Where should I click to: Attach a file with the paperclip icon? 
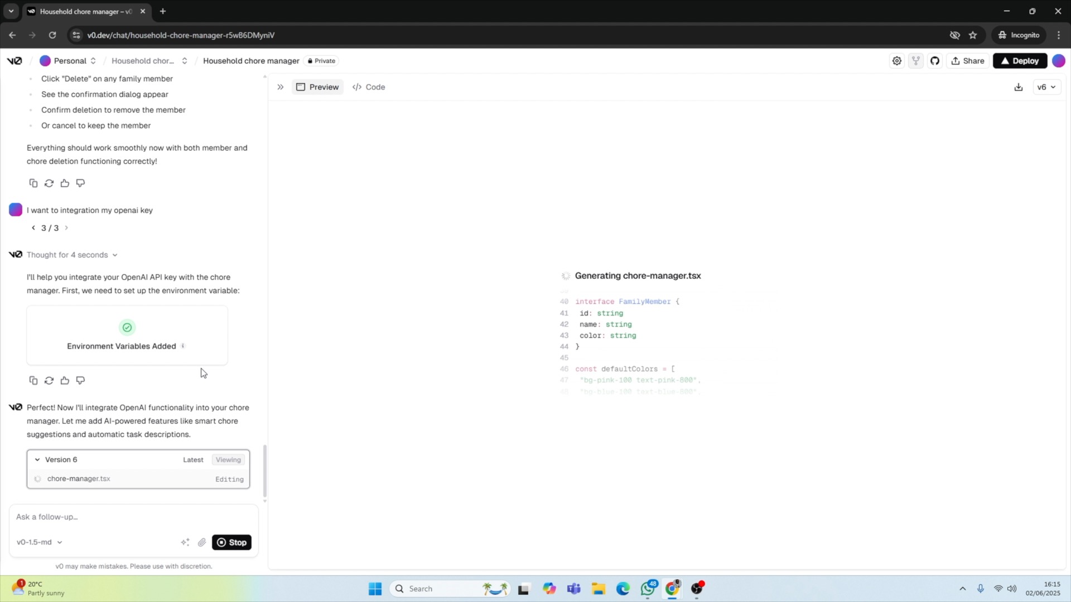pos(202,542)
